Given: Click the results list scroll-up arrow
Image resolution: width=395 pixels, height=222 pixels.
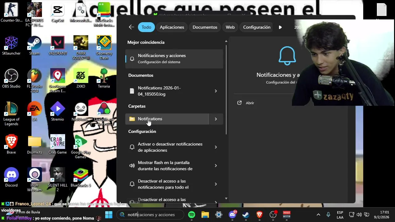Looking at the screenshot, I should tap(226, 41).
